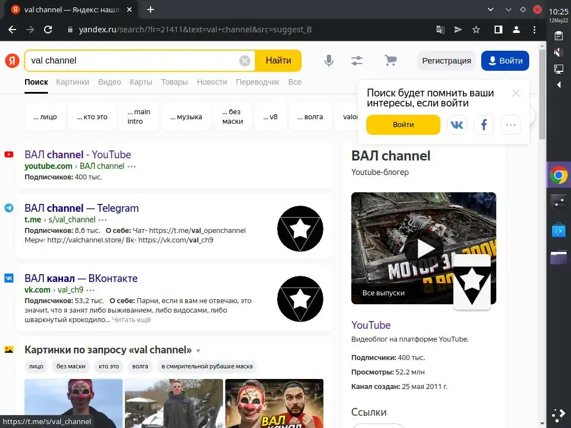Click the address bar URL
This screenshot has width=571, height=428.
195,30
